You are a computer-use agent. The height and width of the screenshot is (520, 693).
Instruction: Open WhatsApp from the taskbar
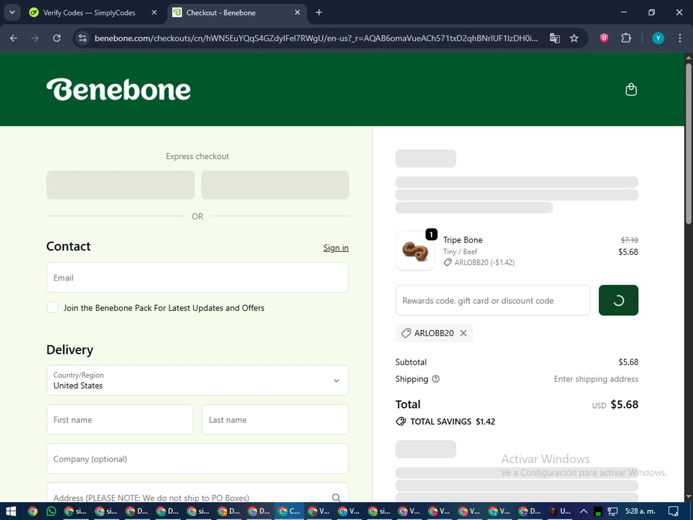[x=51, y=511]
